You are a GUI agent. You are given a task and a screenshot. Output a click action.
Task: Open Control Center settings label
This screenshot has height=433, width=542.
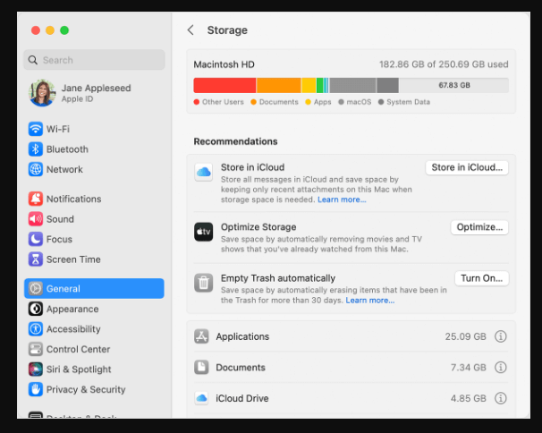click(79, 349)
